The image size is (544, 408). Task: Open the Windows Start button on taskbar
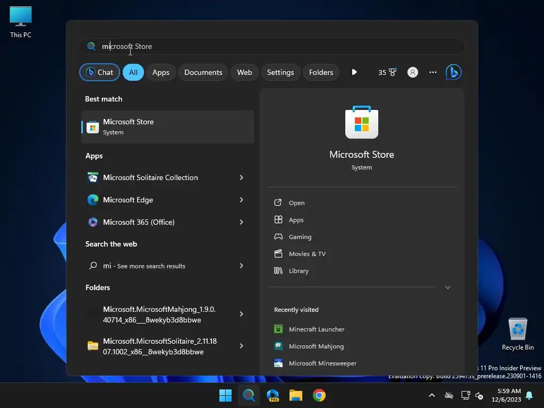coord(225,395)
